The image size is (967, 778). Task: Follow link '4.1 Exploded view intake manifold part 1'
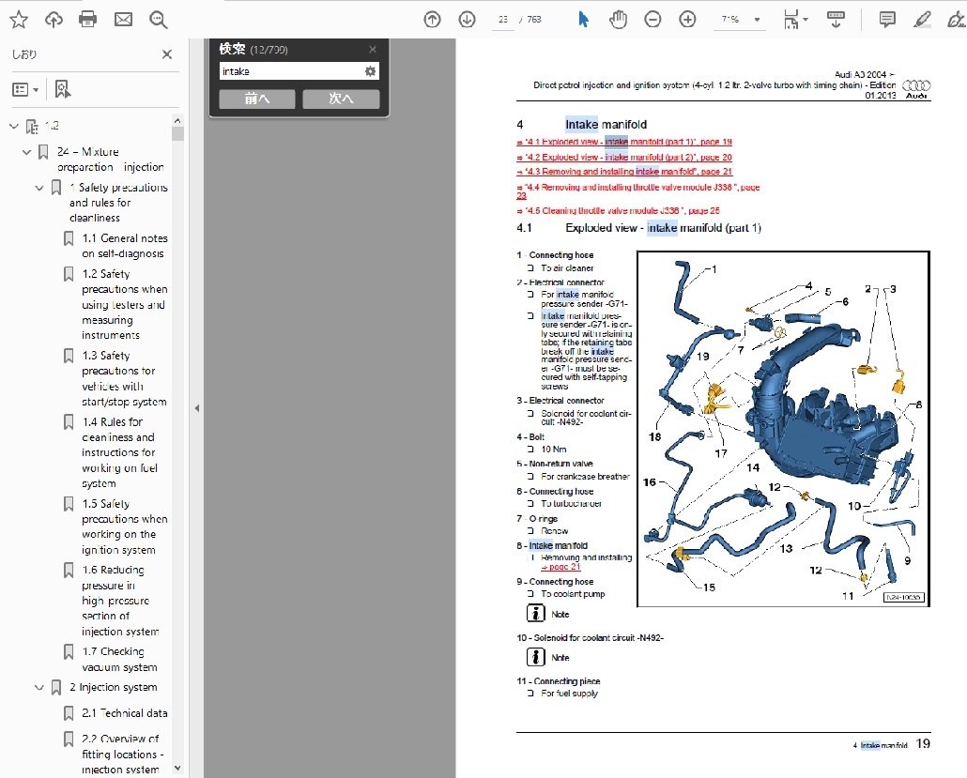point(624,142)
